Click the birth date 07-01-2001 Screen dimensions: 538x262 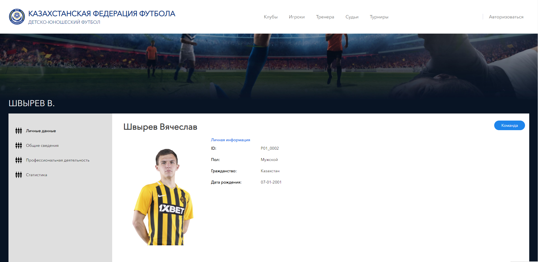click(271, 182)
